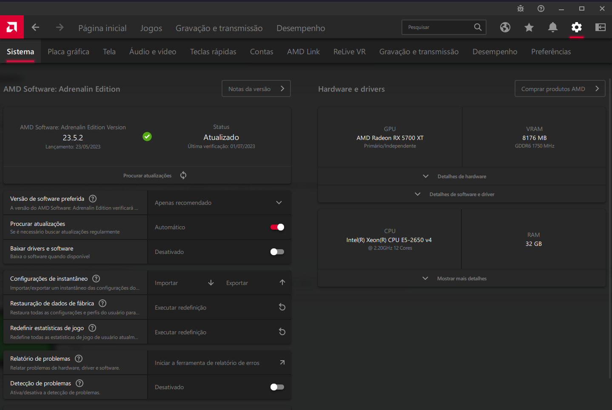Open Jogos in top navigation
Image resolution: width=612 pixels, height=410 pixels.
[x=151, y=28]
